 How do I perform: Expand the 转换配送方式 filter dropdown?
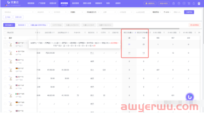click(x=93, y=12)
